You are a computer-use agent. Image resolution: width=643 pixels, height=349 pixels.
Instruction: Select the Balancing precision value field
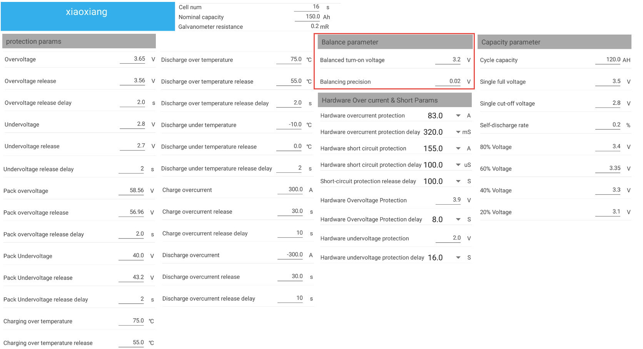tap(448, 81)
